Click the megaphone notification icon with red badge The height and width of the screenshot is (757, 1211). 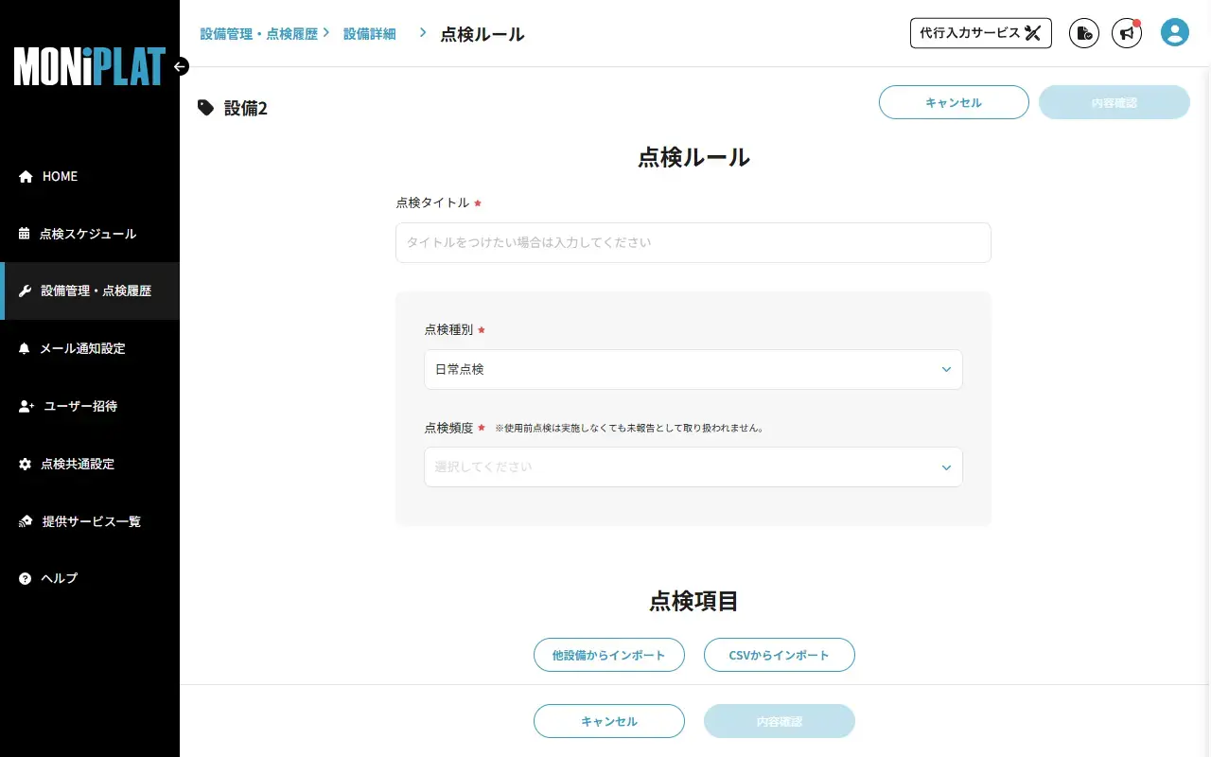(x=1126, y=33)
